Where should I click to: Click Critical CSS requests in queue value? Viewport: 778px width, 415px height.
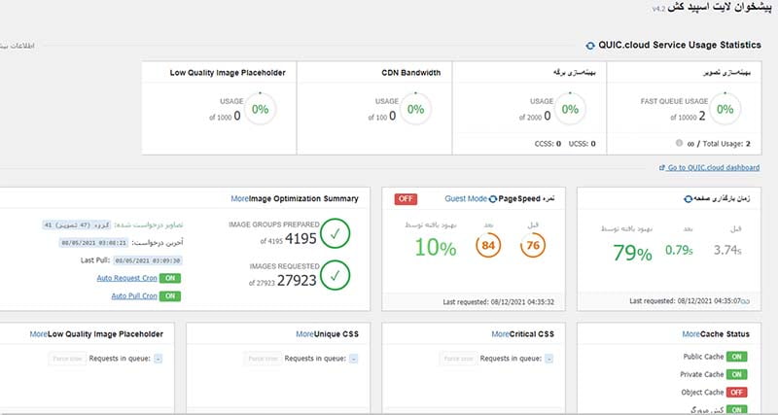point(548,359)
